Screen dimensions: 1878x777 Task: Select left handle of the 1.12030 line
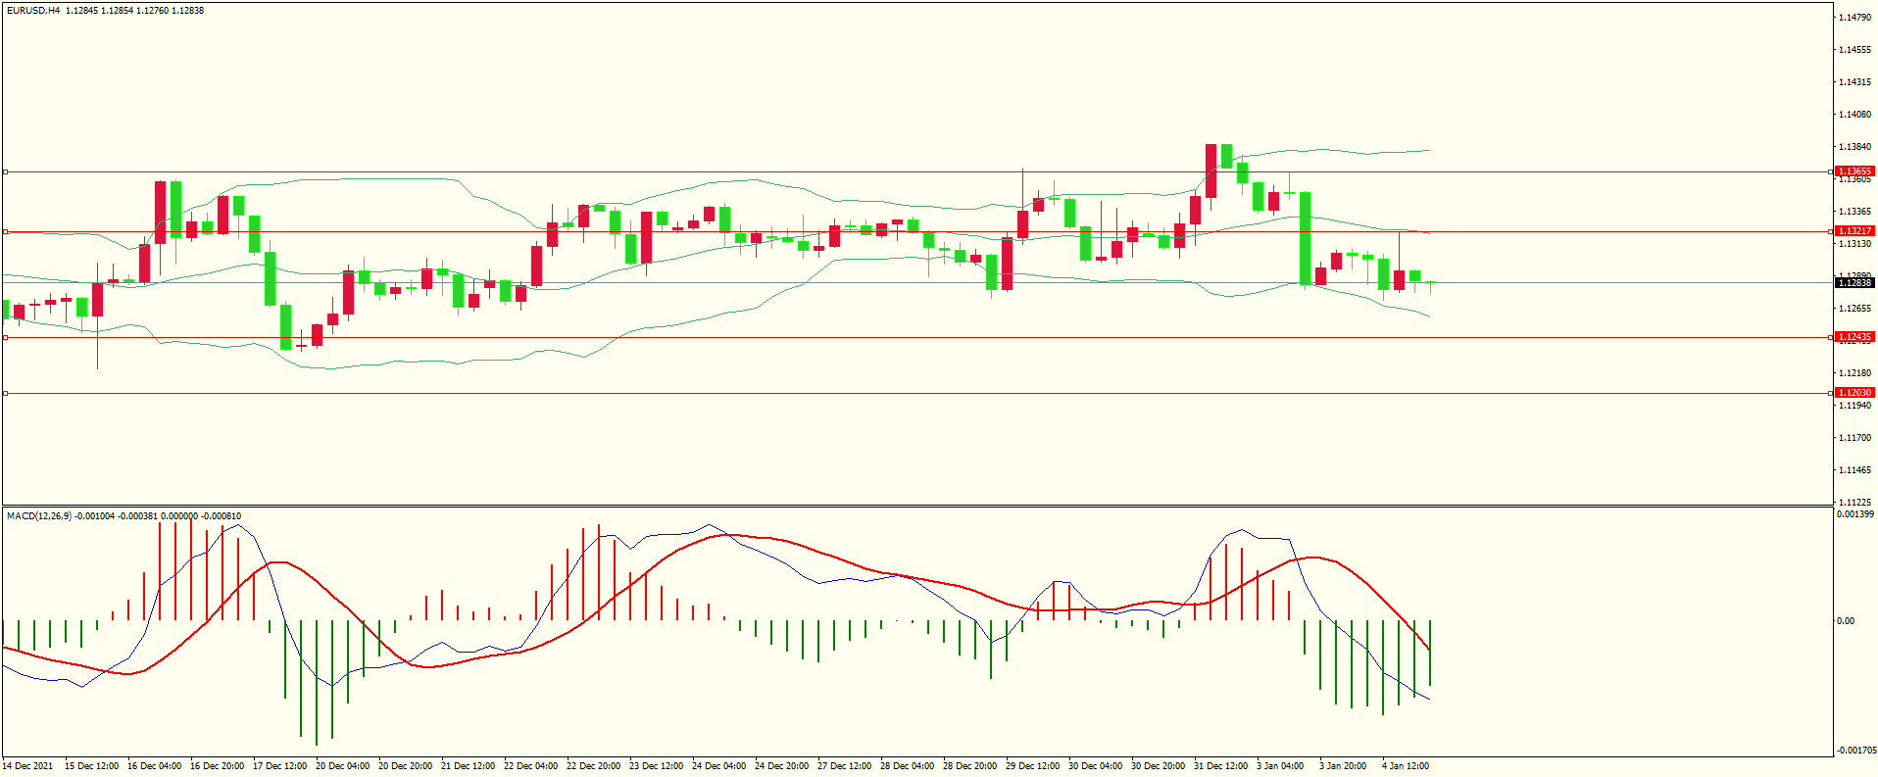pyautogui.click(x=6, y=393)
